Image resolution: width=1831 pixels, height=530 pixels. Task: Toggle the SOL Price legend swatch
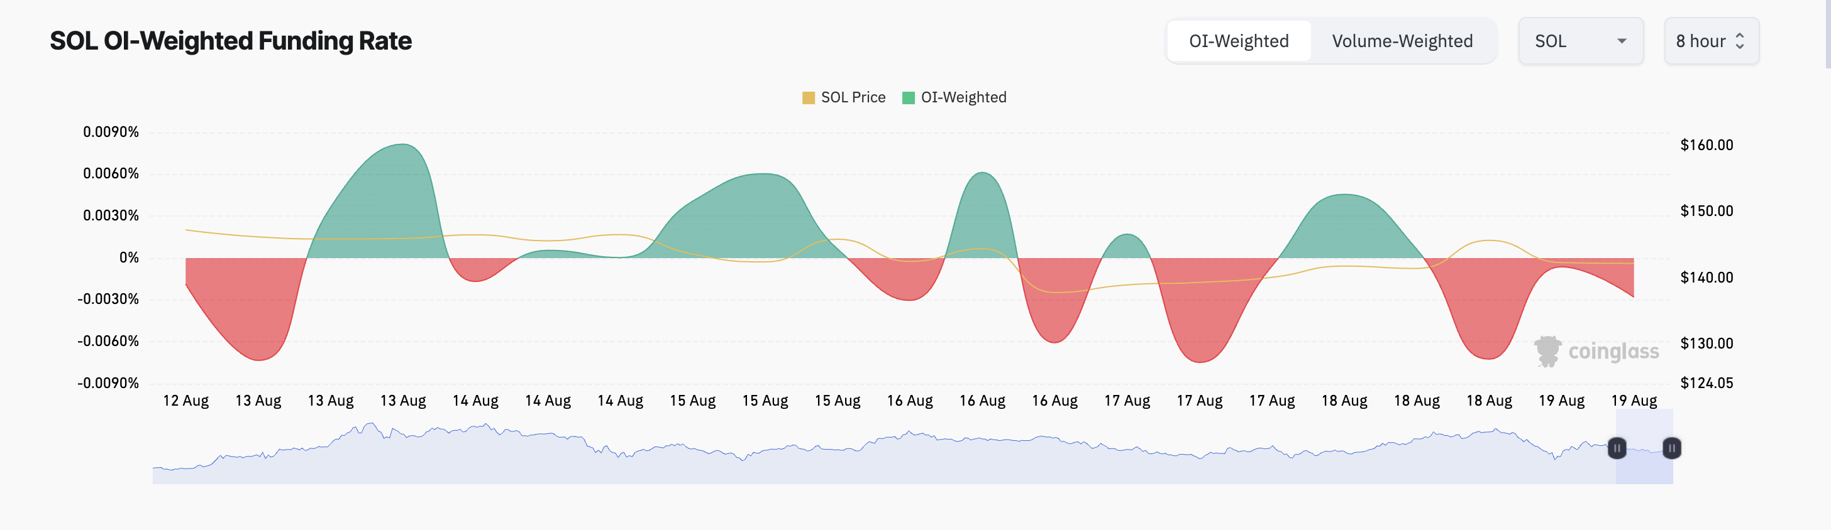tap(808, 98)
